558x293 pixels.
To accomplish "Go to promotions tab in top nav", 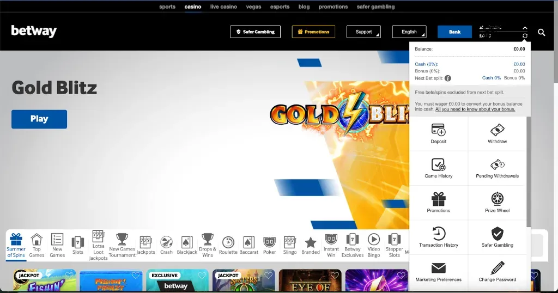I will tap(333, 7).
